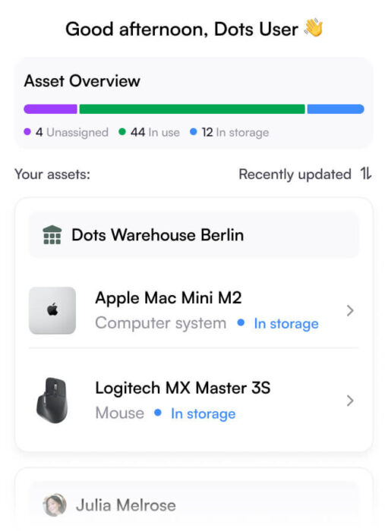Image resolution: width=388 pixels, height=531 pixels.
Task: Click the 12 In storage legend item
Action: point(229,132)
